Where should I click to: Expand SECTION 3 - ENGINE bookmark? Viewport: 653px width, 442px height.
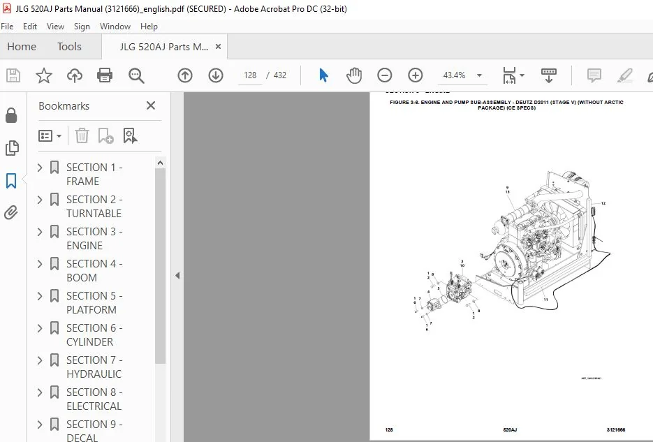40,232
